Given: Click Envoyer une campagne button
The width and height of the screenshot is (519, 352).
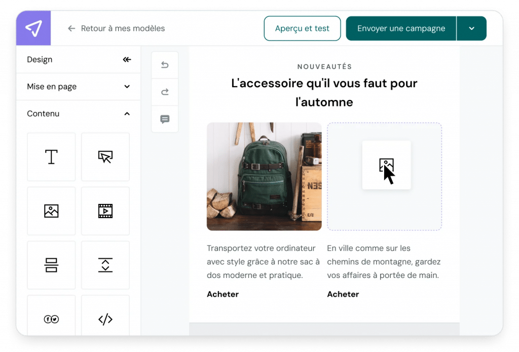Looking at the screenshot, I should point(401,28).
